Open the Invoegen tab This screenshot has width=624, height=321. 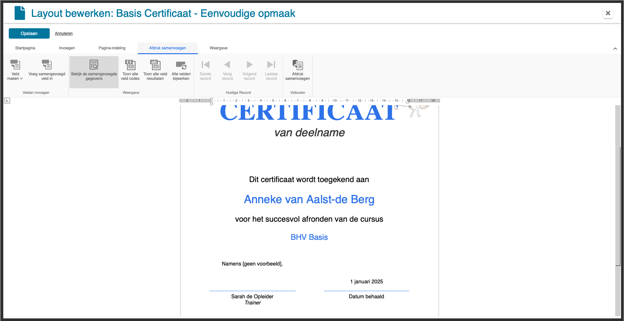67,48
